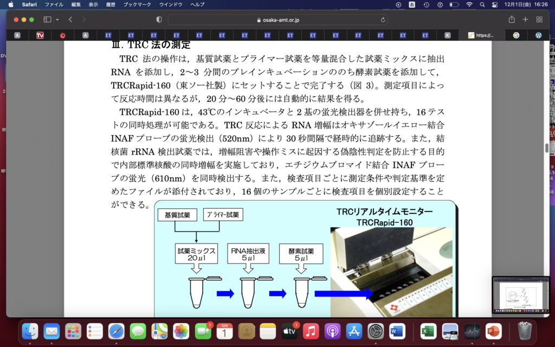Click the floating screenshot preview thumbnail
555x347 pixels.
[x=519, y=295]
